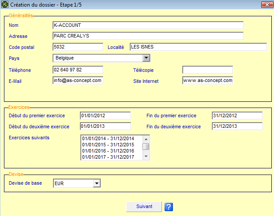Click the E-Mail label

(x=15, y=81)
